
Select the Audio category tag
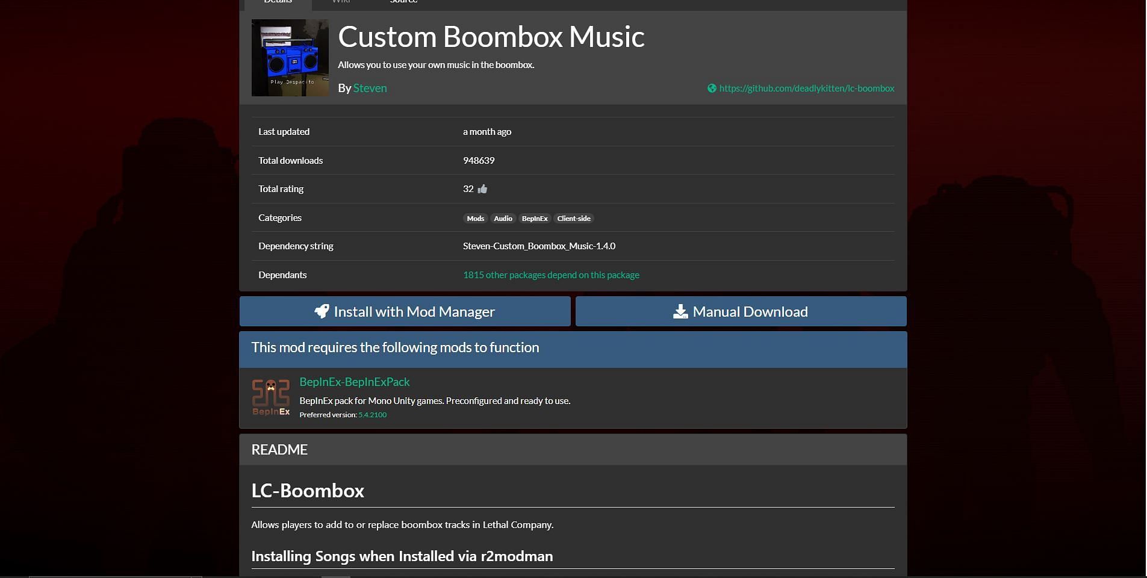pyautogui.click(x=503, y=219)
